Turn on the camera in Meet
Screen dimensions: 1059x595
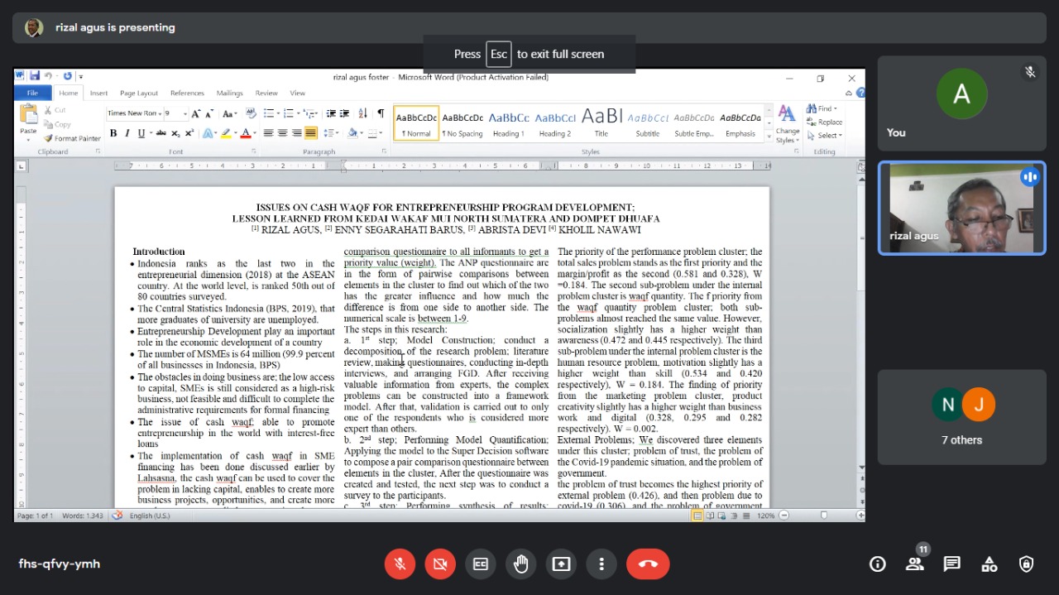[x=440, y=564]
